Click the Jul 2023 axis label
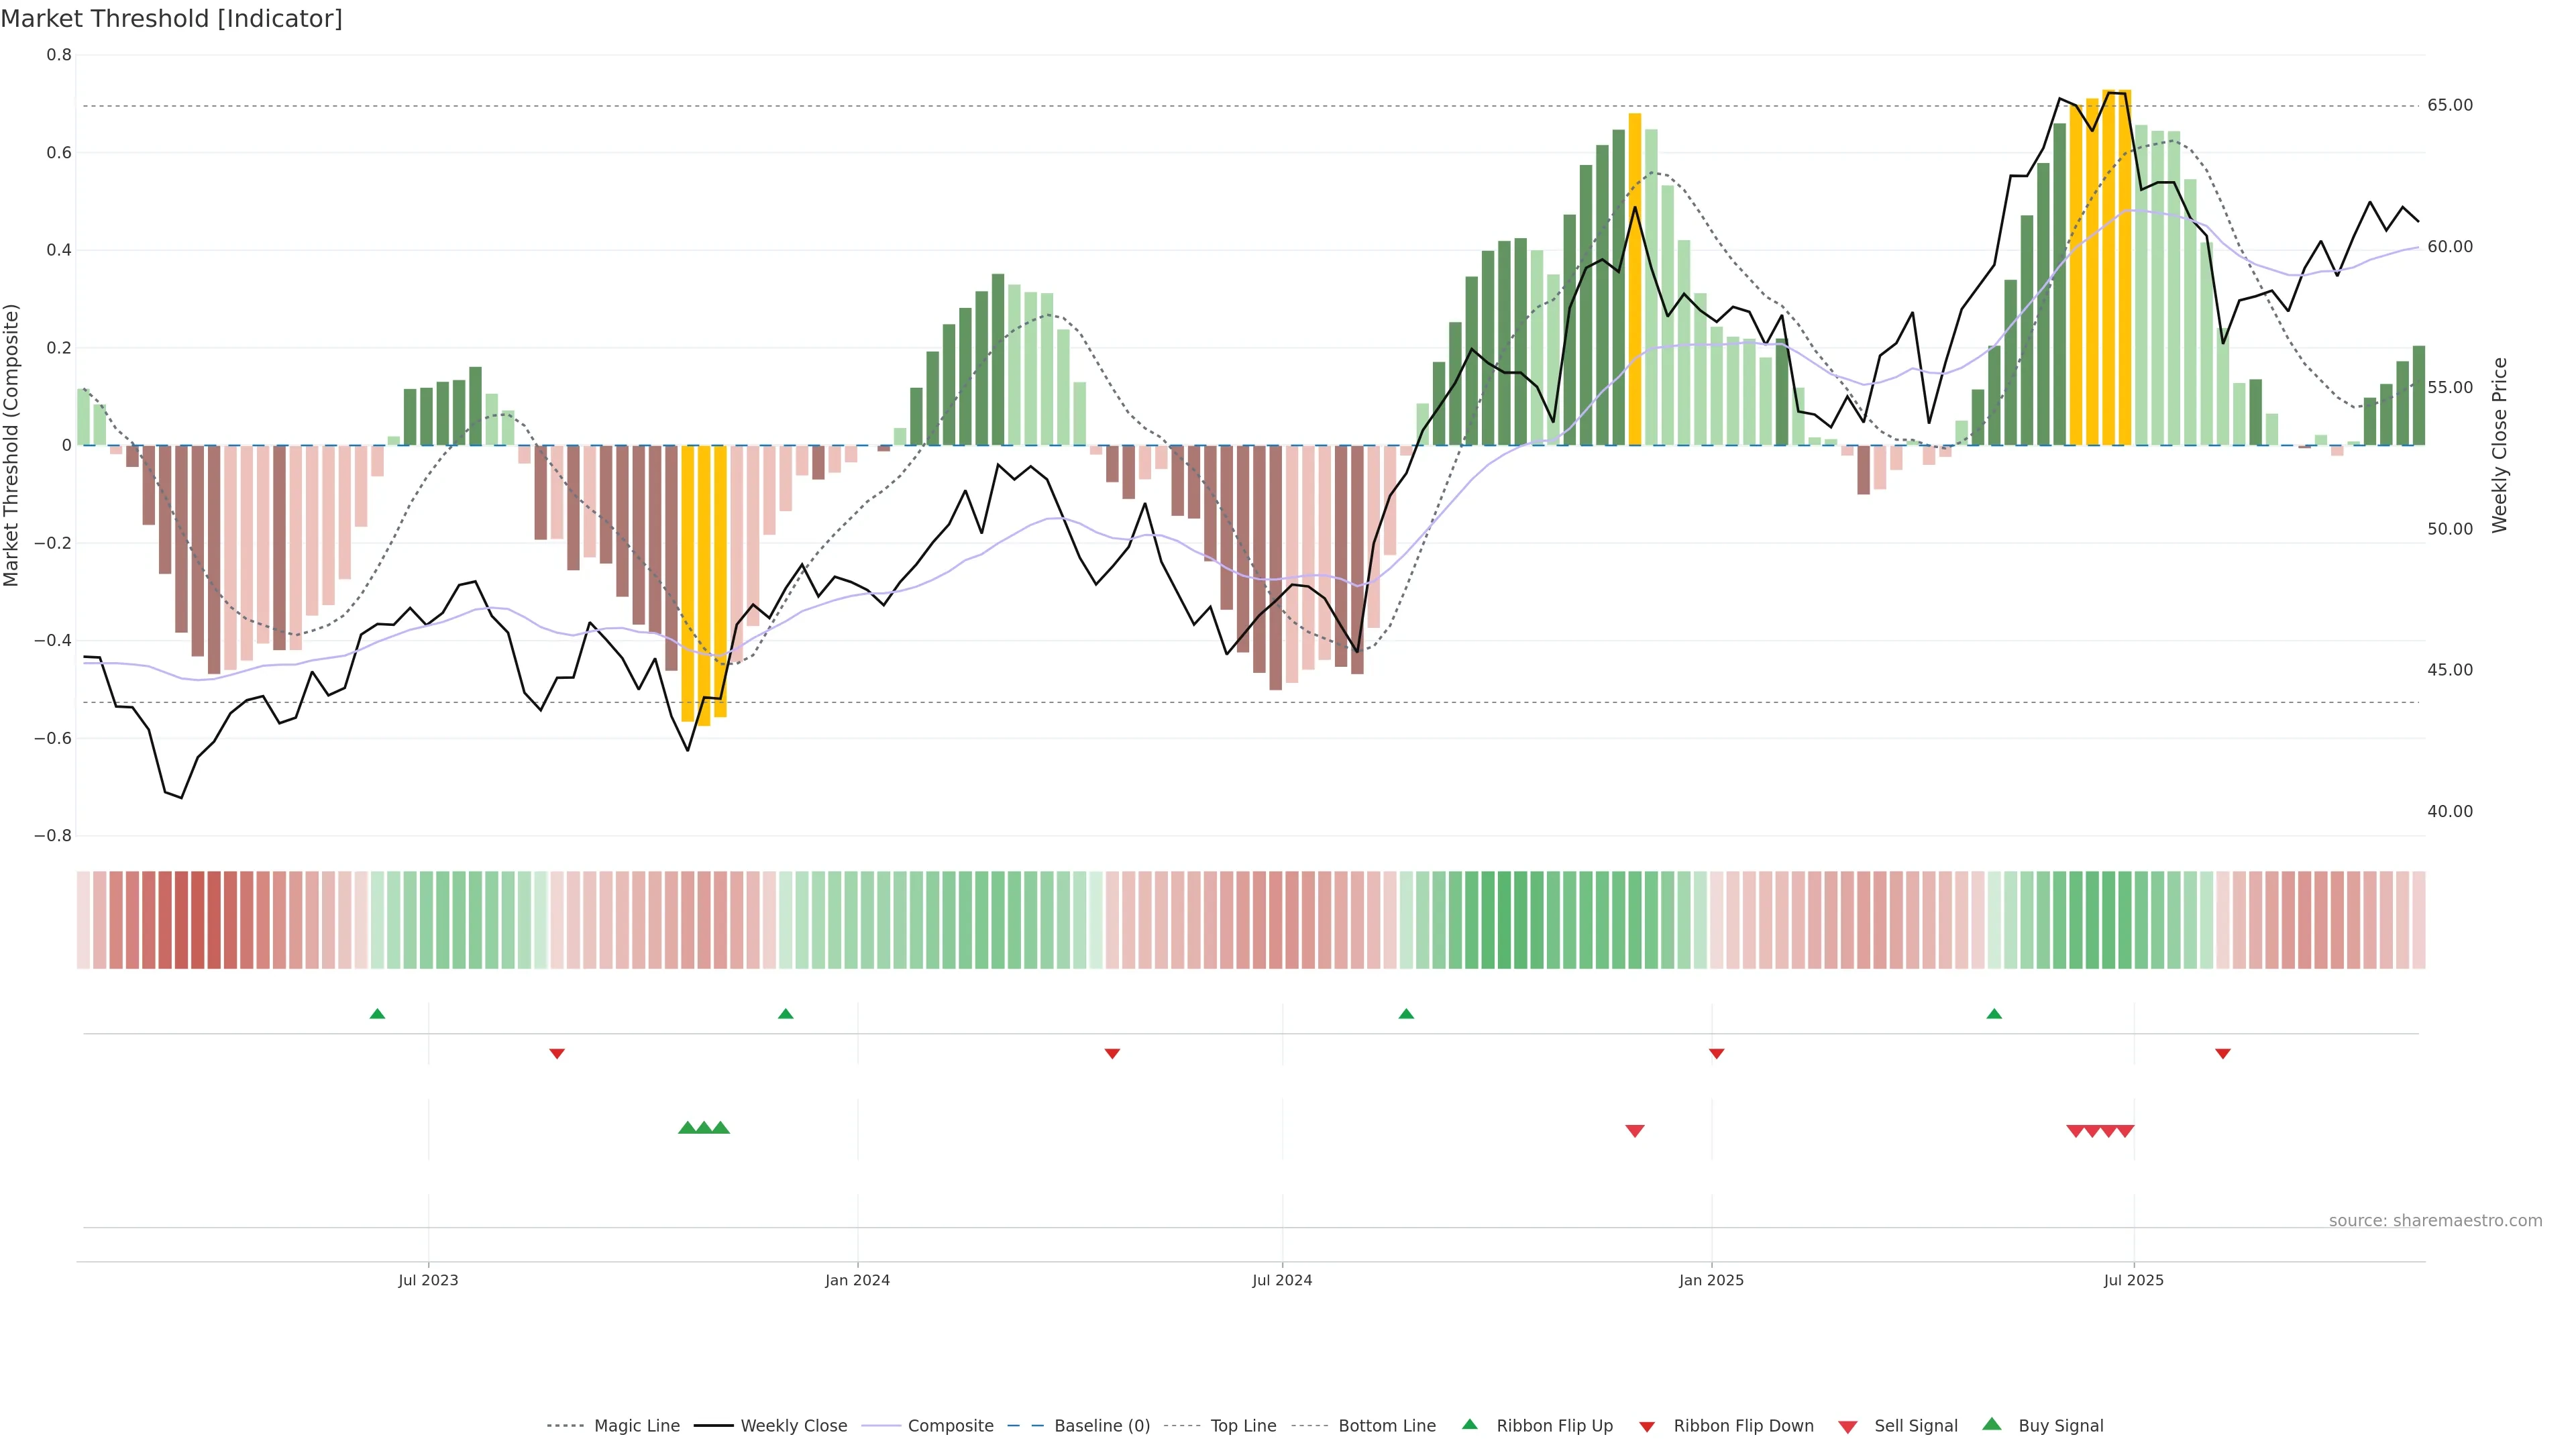The image size is (2576, 1449). tap(428, 1280)
